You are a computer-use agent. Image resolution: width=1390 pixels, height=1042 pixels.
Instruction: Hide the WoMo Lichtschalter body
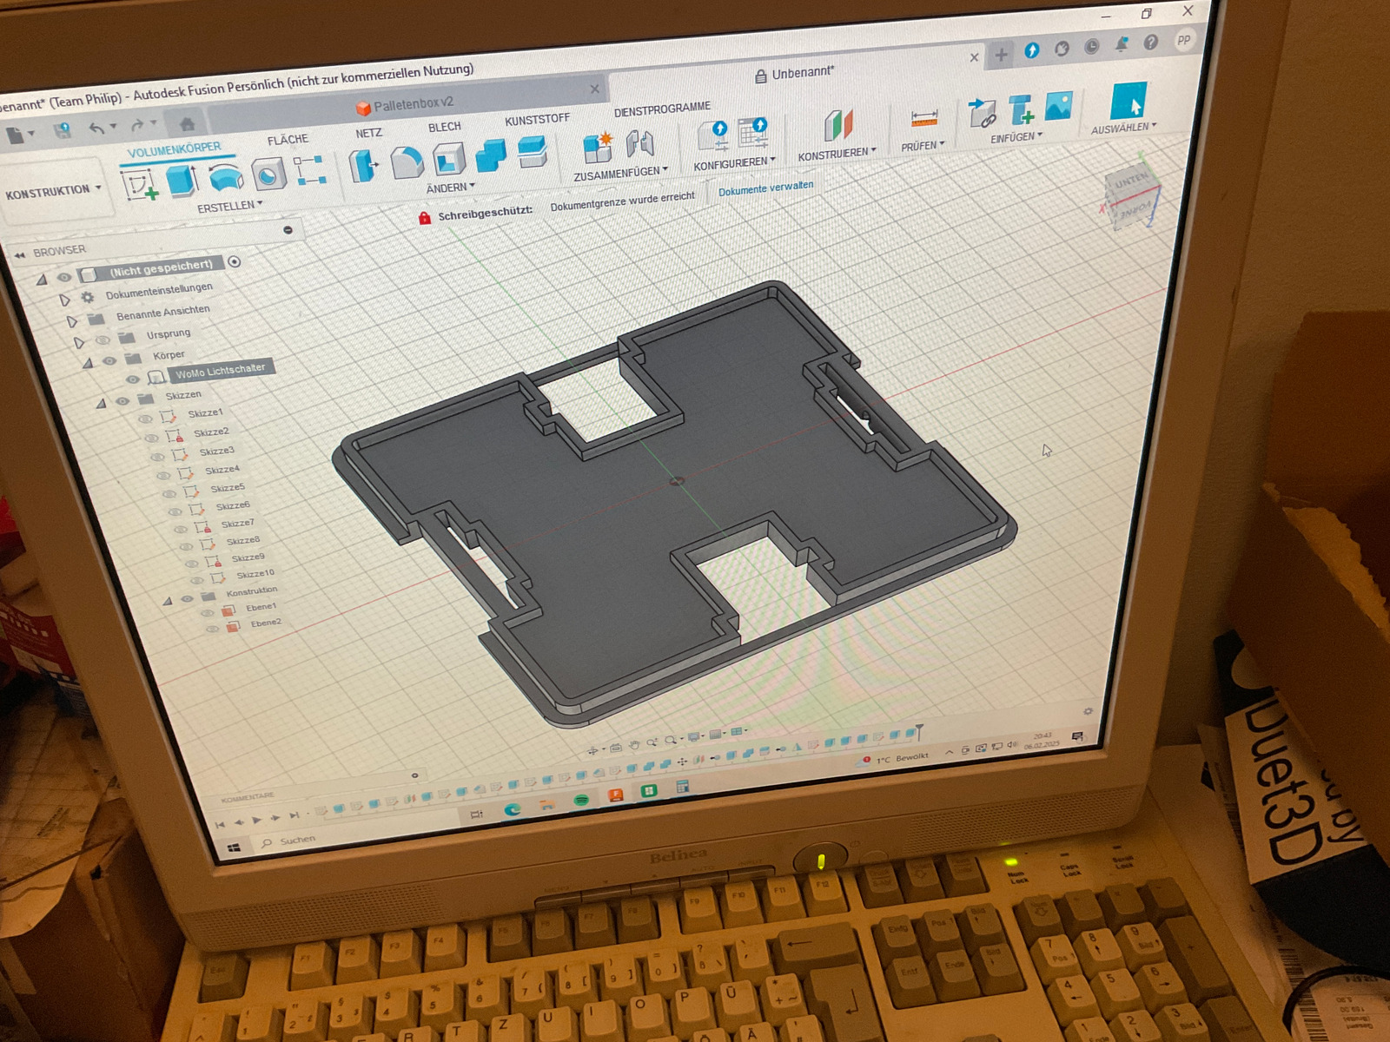click(x=132, y=379)
